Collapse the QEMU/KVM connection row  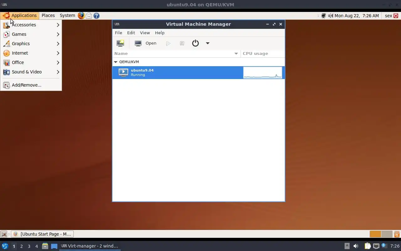tap(116, 62)
